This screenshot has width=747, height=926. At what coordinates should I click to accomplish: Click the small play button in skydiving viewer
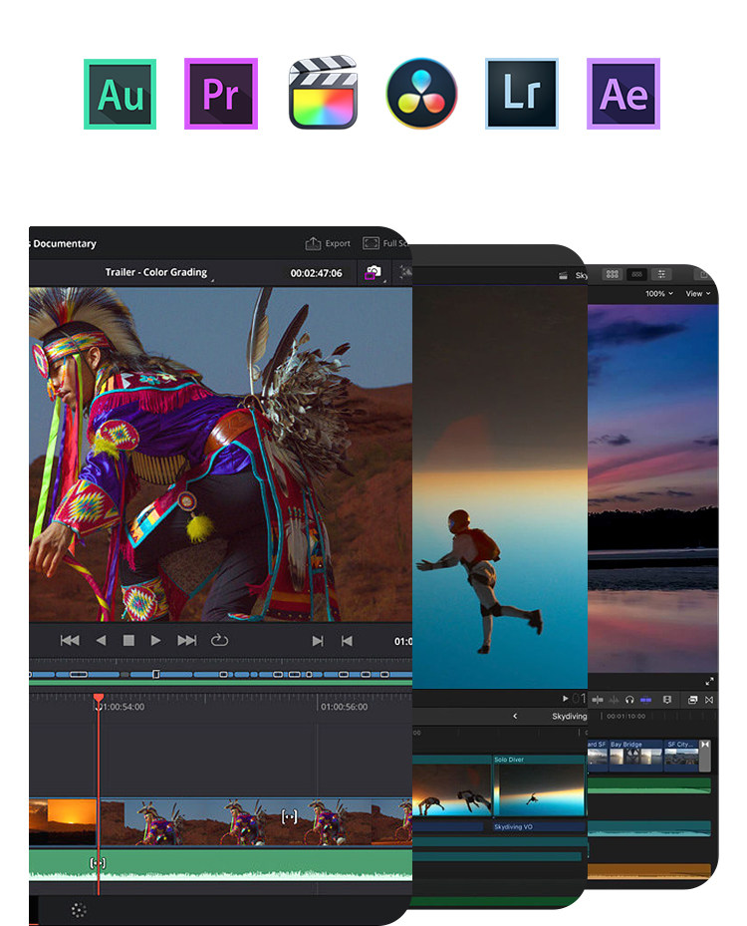(566, 698)
